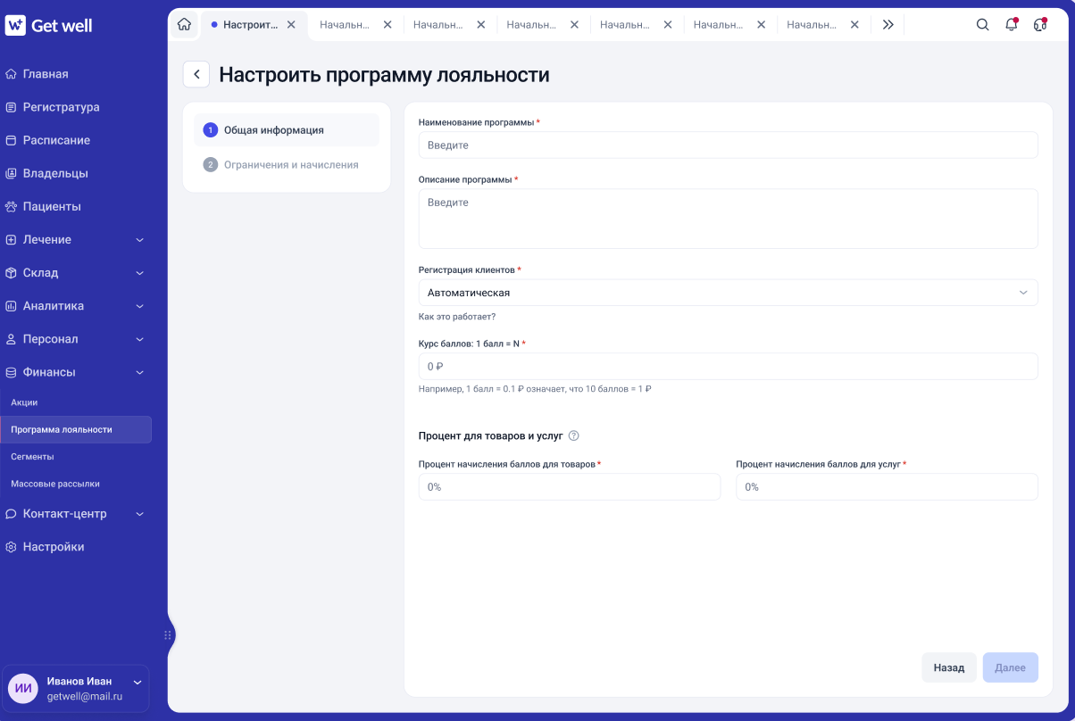Click the sidebar resize grip handle

(x=168, y=635)
